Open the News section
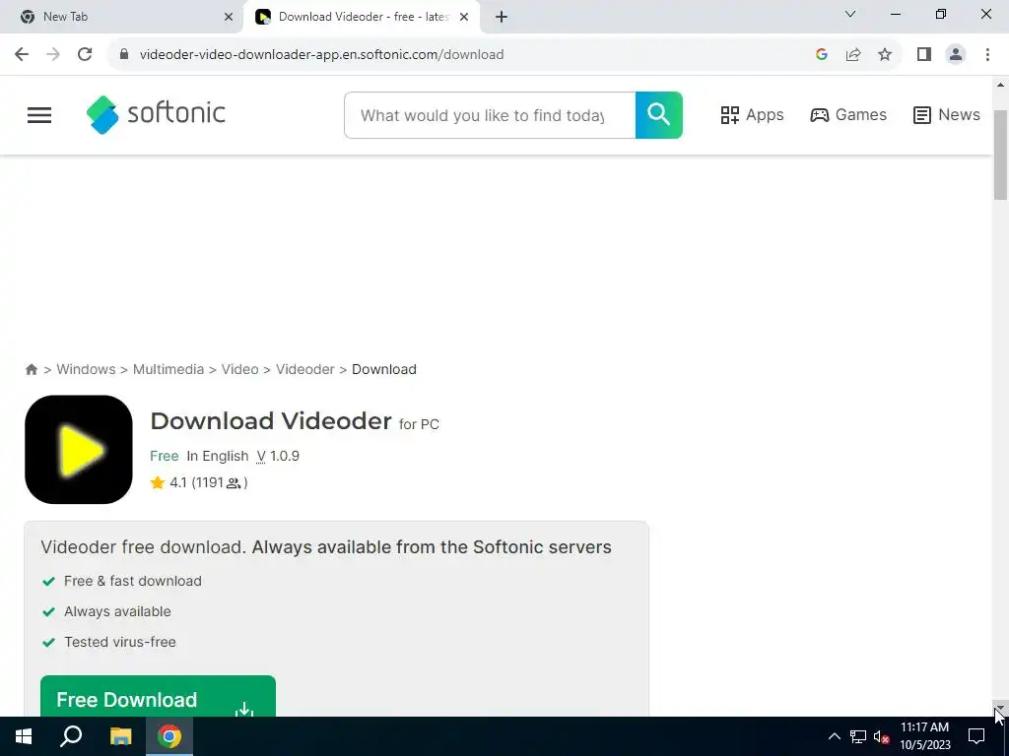 pos(946,115)
